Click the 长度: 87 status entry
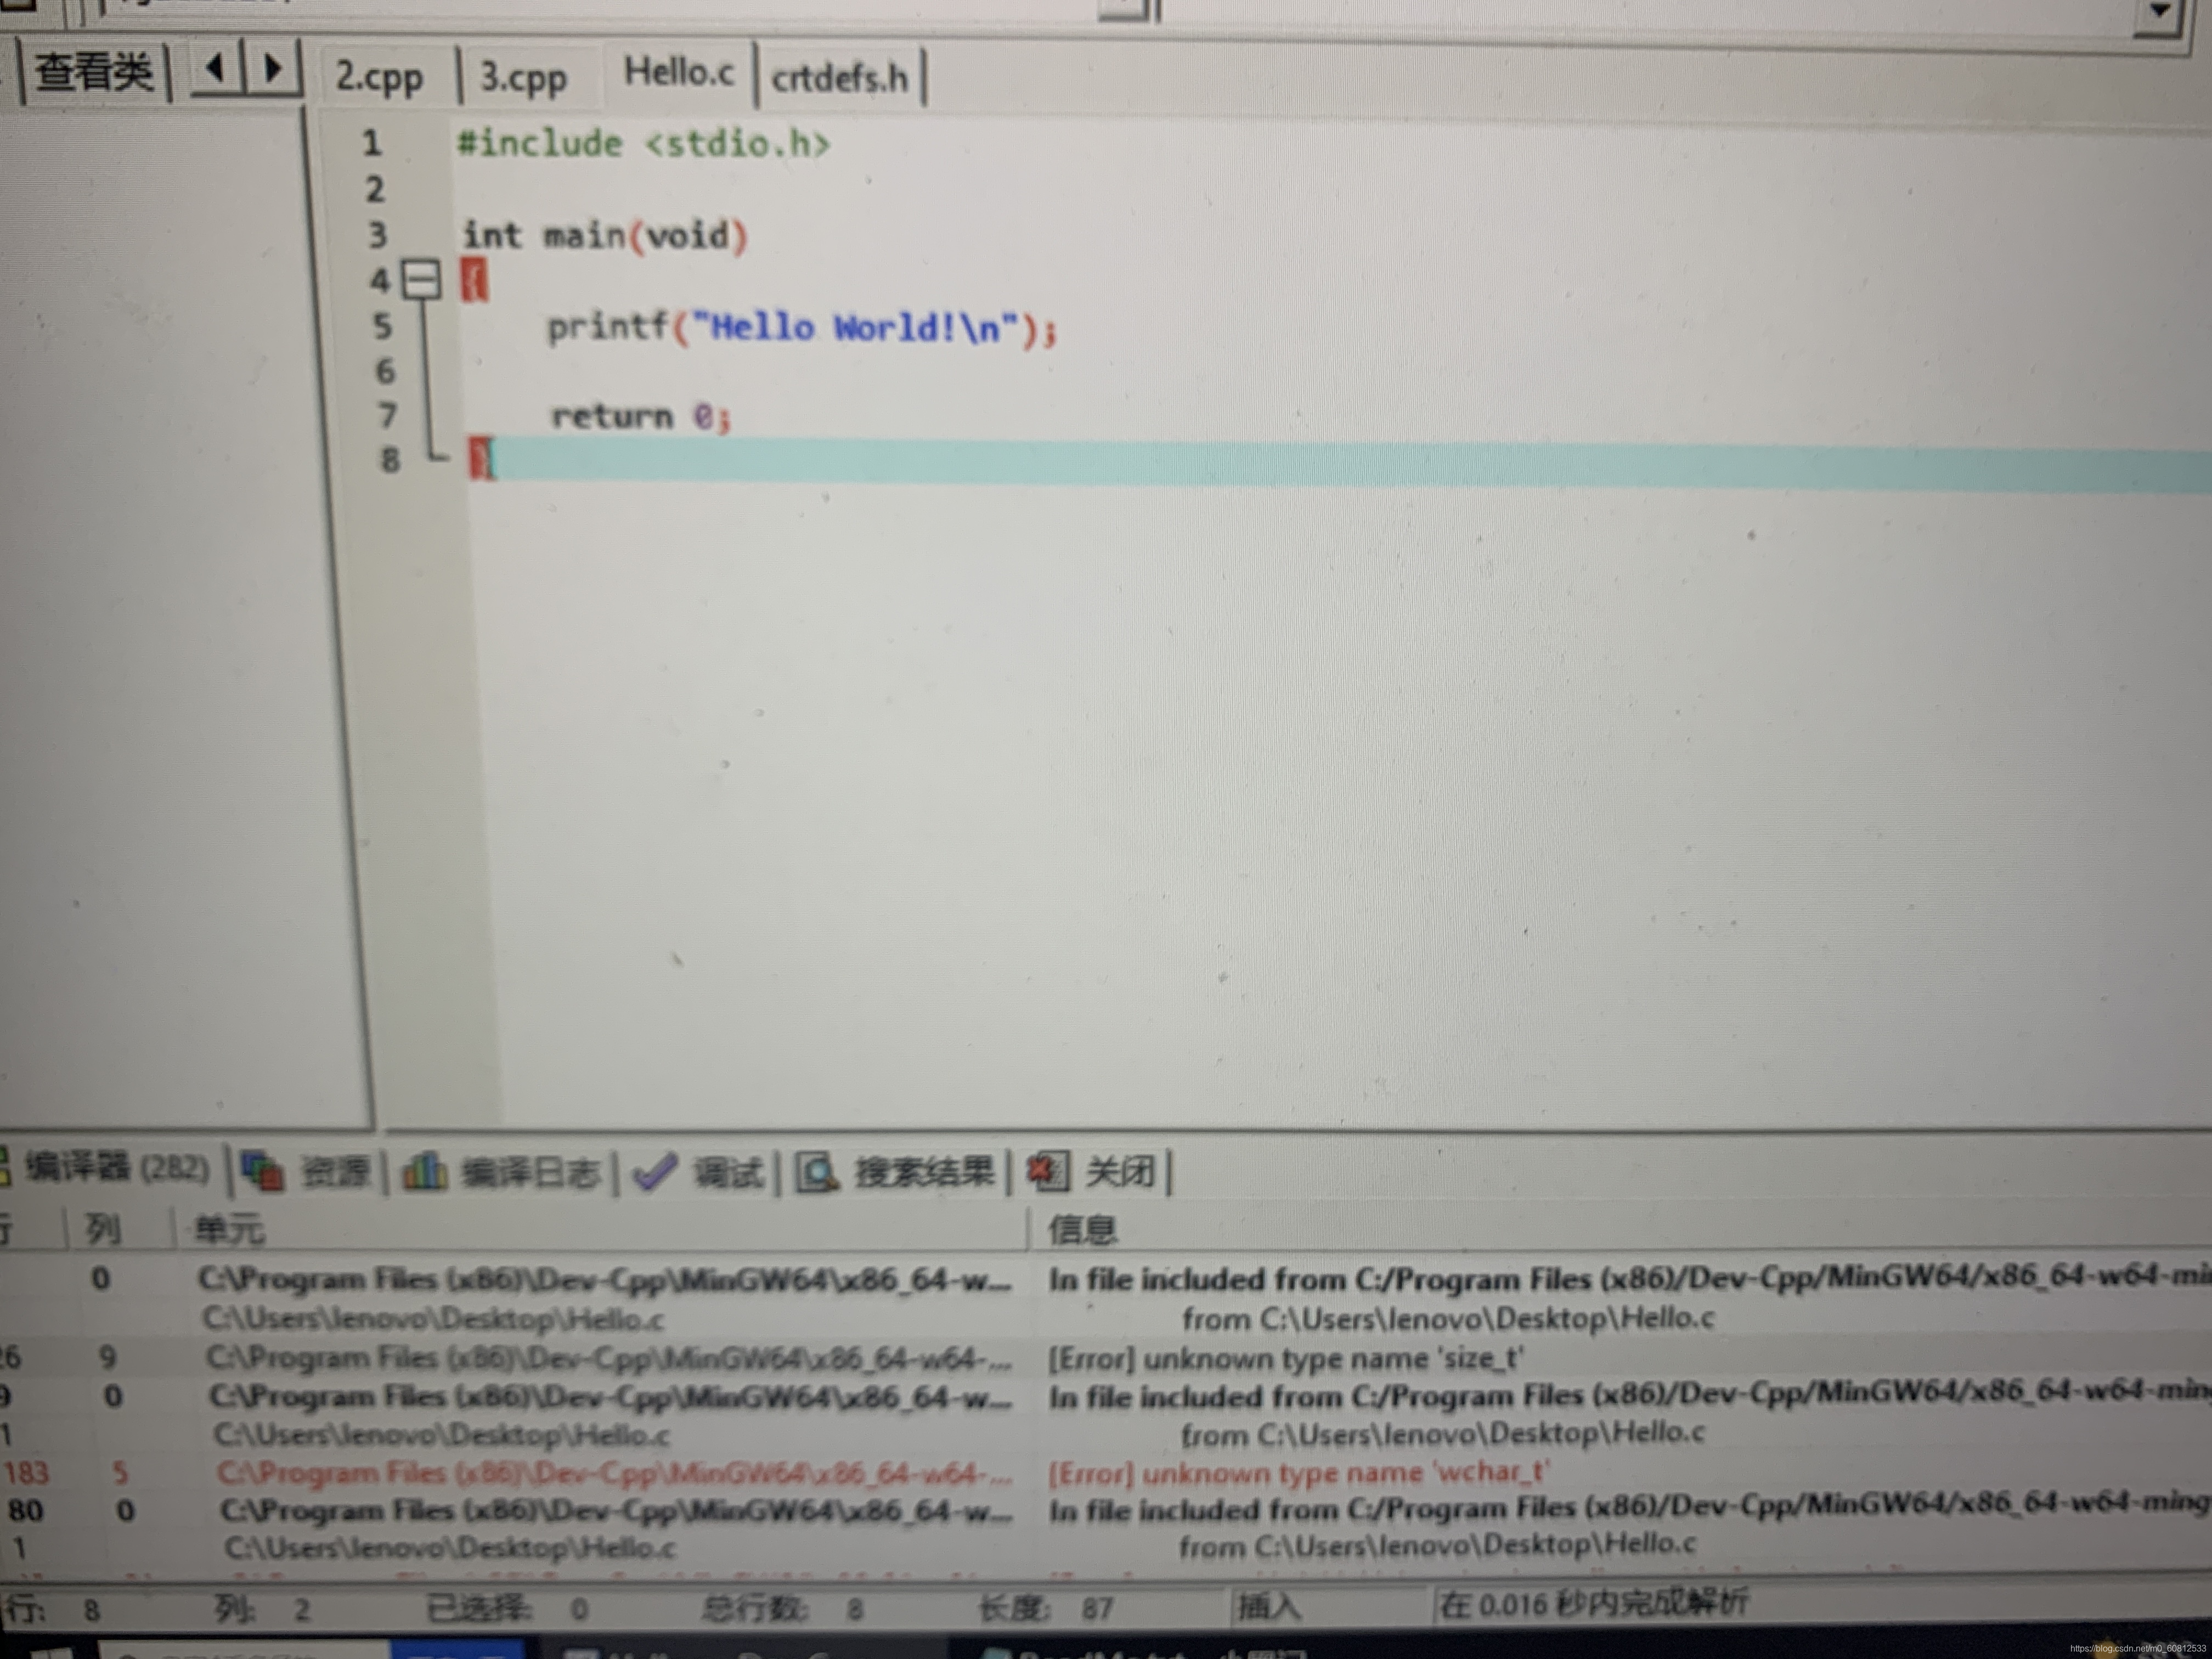 [1047, 1607]
